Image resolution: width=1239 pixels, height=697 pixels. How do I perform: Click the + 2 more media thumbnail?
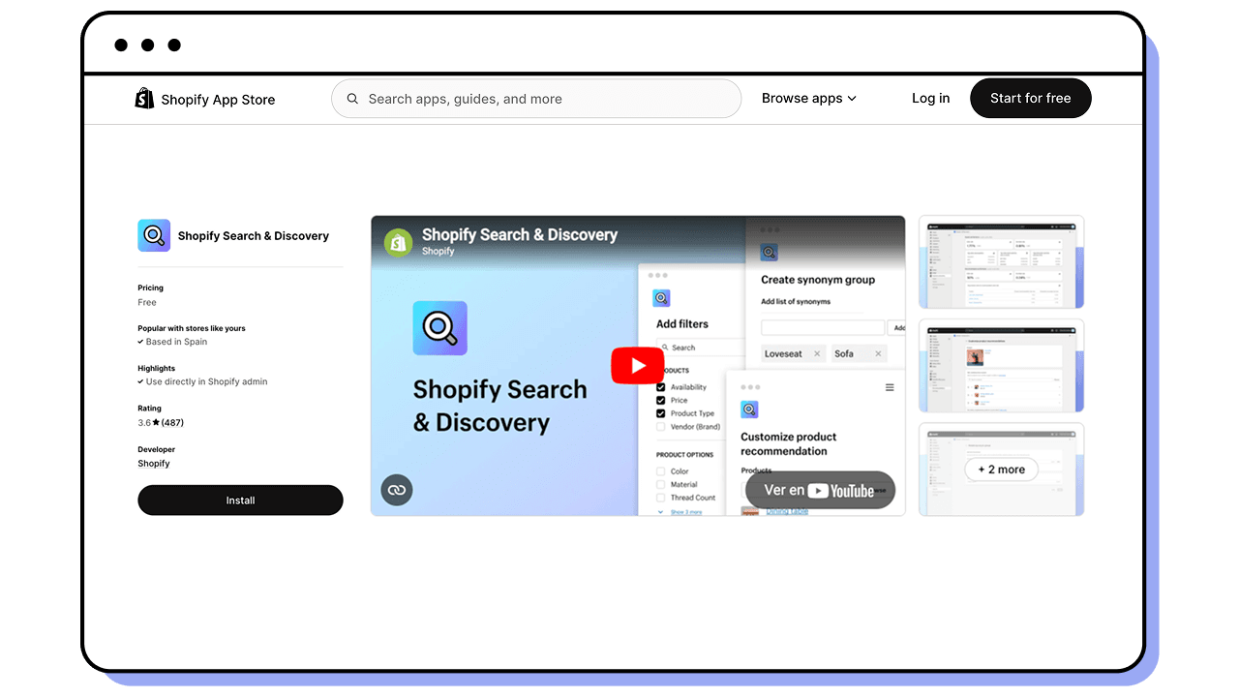1001,469
